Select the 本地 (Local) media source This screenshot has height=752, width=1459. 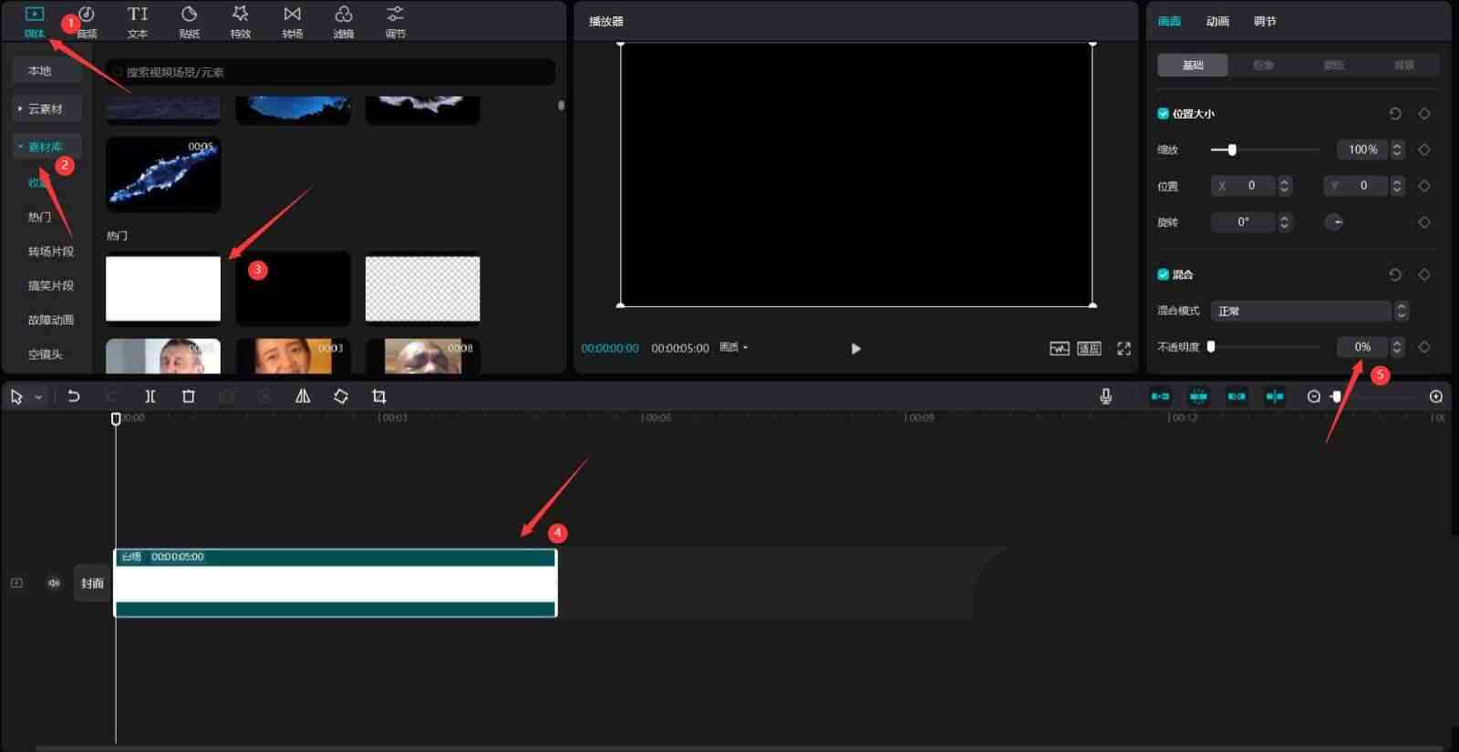click(x=47, y=70)
